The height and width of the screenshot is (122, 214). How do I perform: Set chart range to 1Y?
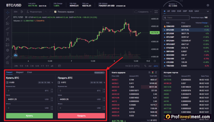(x=43, y=66)
